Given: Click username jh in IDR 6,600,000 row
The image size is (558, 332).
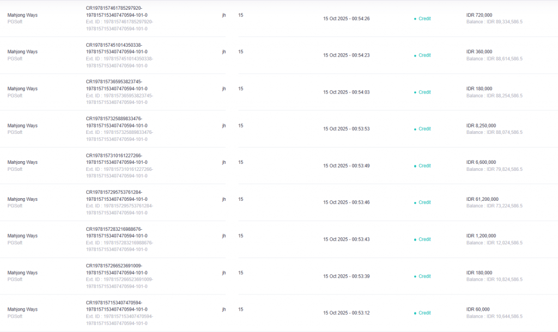Looking at the screenshot, I should point(223,162).
